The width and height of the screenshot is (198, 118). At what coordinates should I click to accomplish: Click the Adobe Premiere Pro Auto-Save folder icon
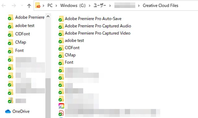(x=61, y=19)
